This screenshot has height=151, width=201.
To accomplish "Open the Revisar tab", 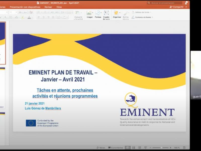I will [x=48, y=7].
